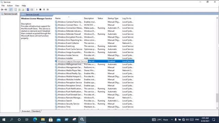
Task: Click the Export List toolbar icon
Action: [23, 10]
